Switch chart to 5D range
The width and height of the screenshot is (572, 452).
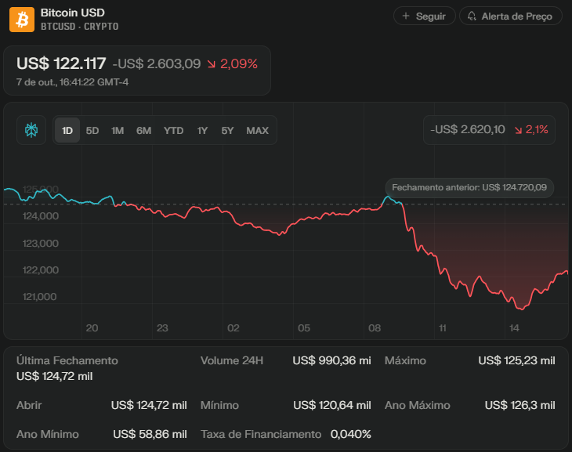click(92, 131)
